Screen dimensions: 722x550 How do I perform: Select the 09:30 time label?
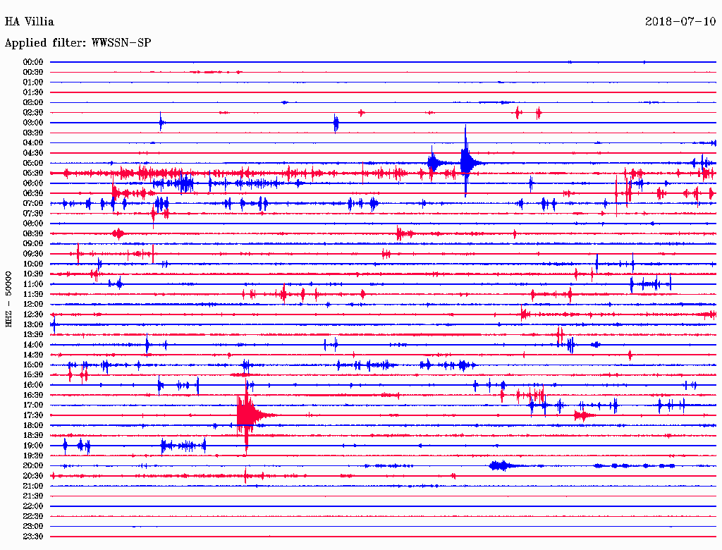pos(33,254)
